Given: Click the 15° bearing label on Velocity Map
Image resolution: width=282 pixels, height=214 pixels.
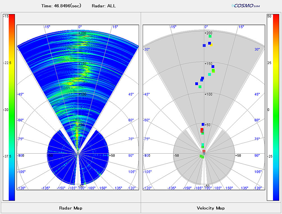Looking at the screenshot, I should click(241, 27).
